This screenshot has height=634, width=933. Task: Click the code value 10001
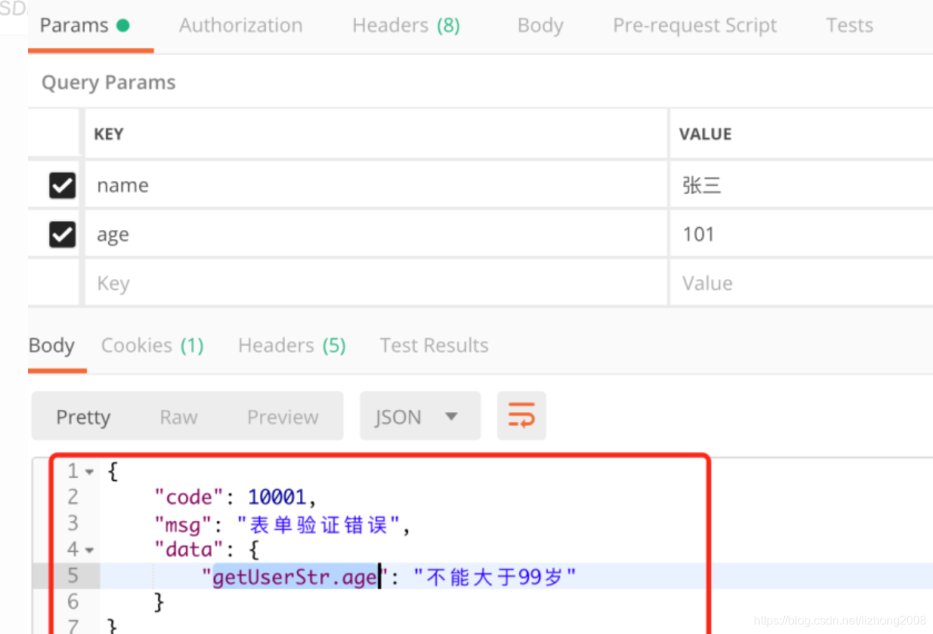click(x=277, y=497)
